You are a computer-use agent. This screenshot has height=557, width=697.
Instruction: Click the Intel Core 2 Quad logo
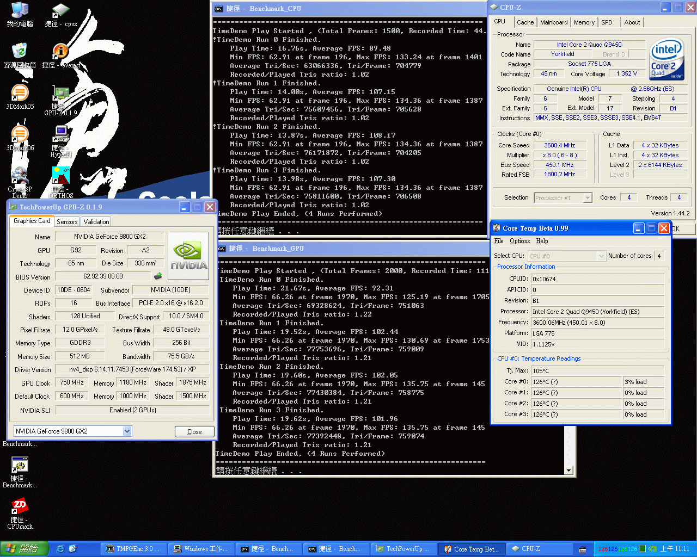(x=667, y=59)
